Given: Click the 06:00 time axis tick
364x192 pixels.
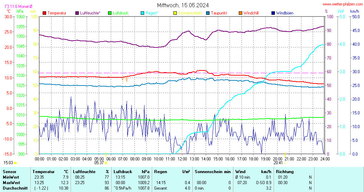Looking at the screenshot, I should point(111,159).
